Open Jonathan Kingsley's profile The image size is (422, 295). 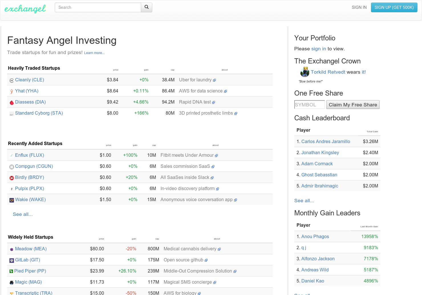coord(320,153)
